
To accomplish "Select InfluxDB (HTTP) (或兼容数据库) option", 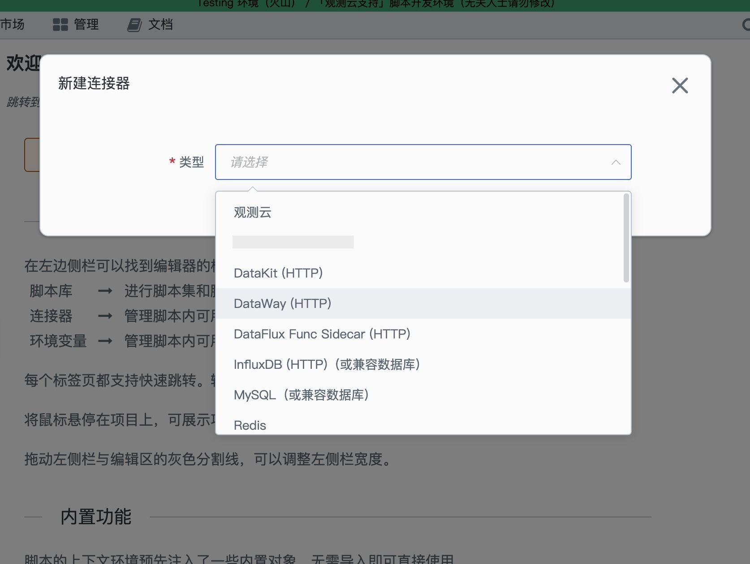I will point(423,364).
